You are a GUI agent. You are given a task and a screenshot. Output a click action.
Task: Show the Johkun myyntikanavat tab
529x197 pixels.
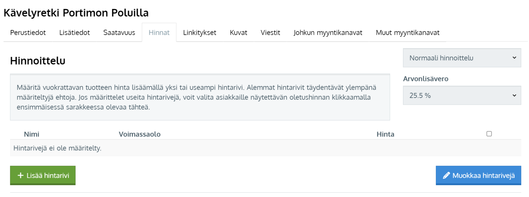point(328,32)
